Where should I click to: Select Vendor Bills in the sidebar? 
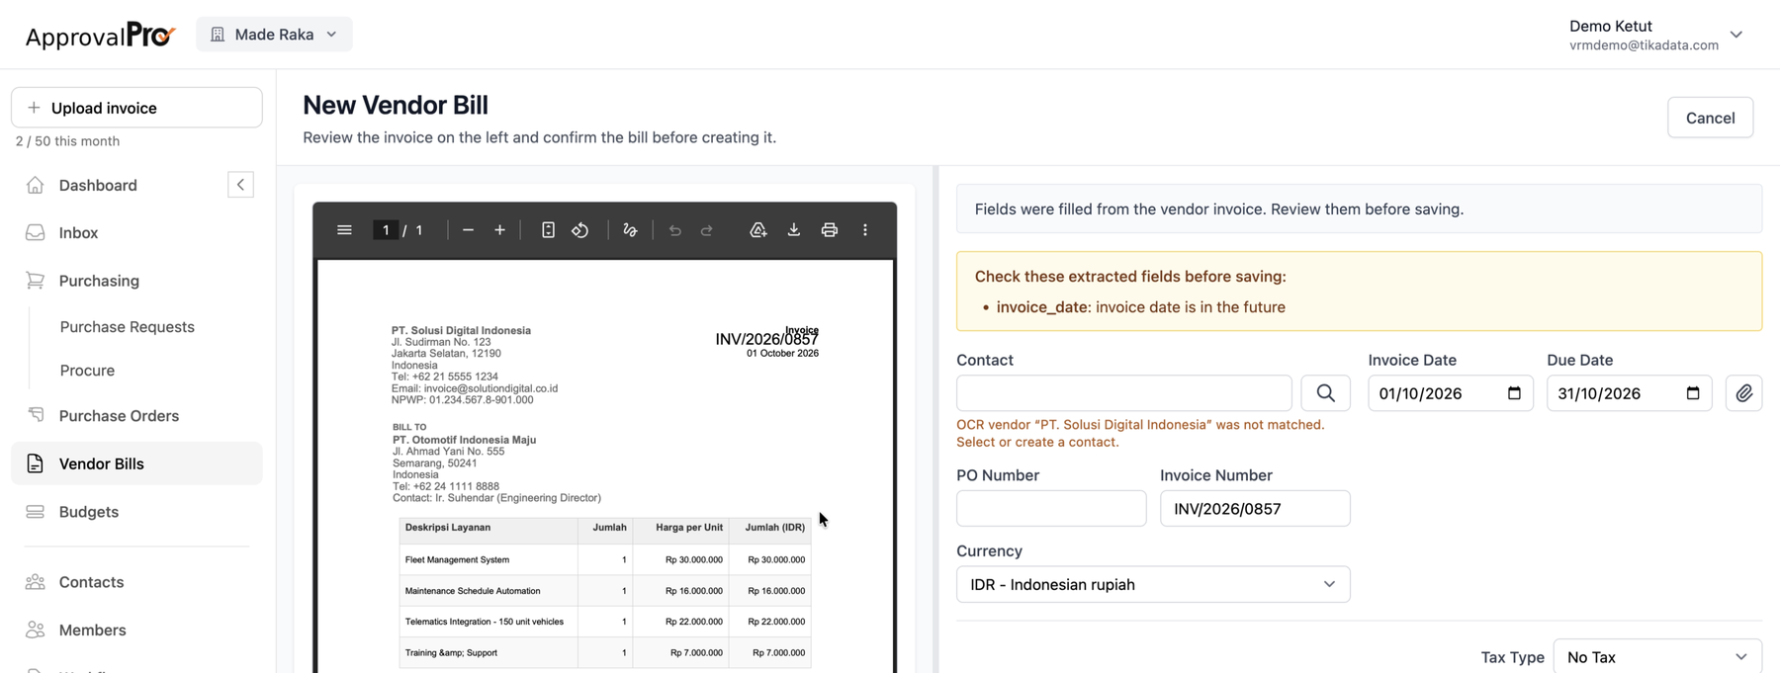[x=136, y=463]
